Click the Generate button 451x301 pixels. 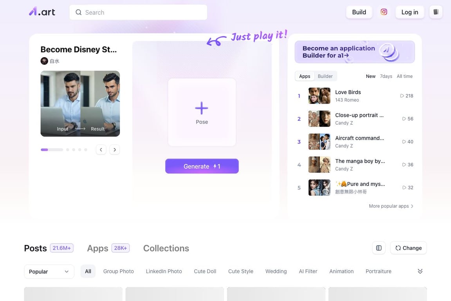click(x=202, y=166)
